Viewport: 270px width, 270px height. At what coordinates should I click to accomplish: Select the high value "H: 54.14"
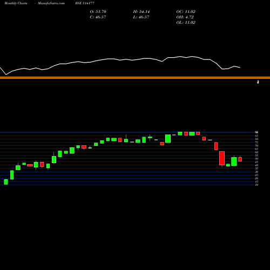click(x=141, y=12)
